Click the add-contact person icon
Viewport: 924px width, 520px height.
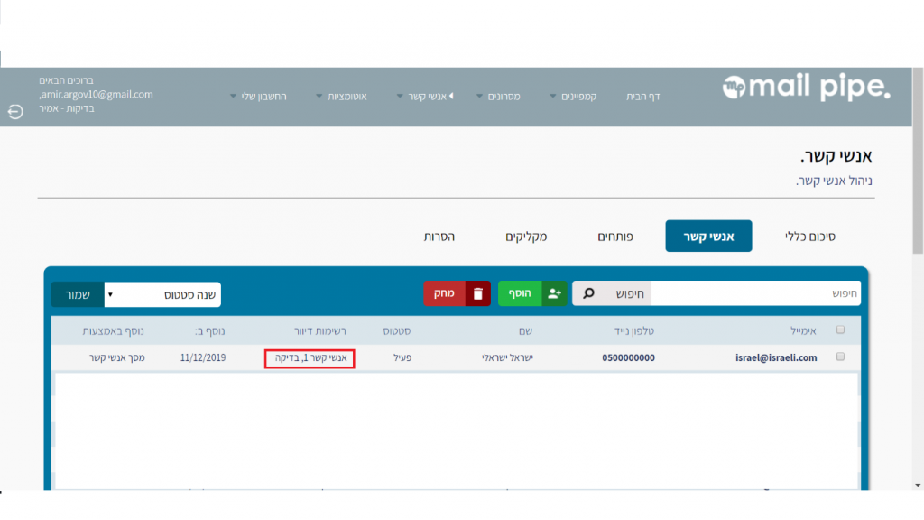554,294
